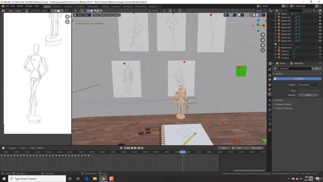Expand the Volume panel

click(x=279, y=100)
